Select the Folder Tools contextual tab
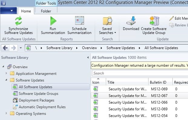 (46, 3)
